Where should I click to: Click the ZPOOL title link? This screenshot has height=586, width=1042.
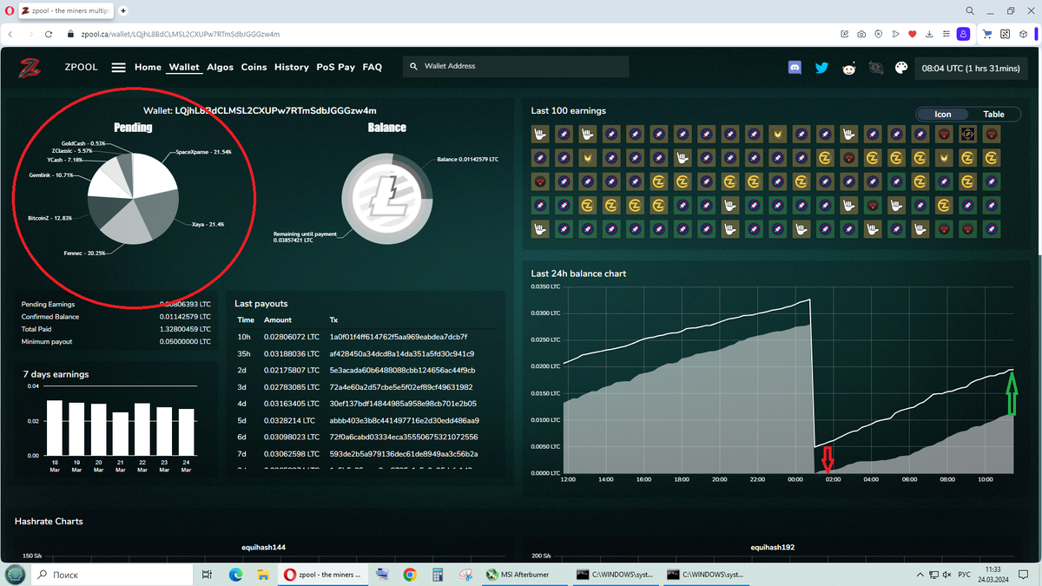82,67
